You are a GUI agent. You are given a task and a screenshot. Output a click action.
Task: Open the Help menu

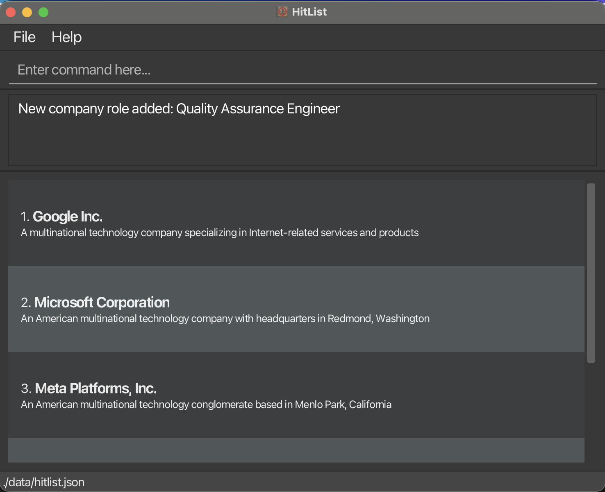click(x=66, y=37)
